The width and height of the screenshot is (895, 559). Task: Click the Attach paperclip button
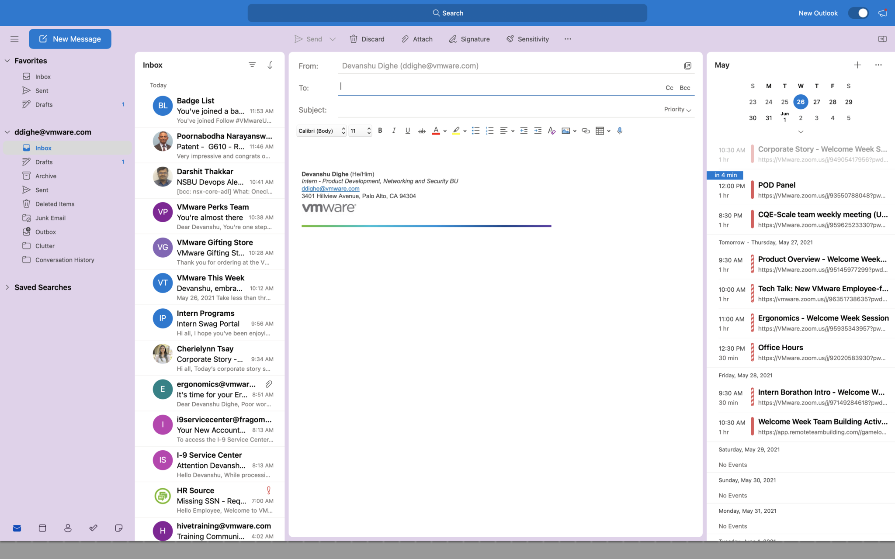417,39
